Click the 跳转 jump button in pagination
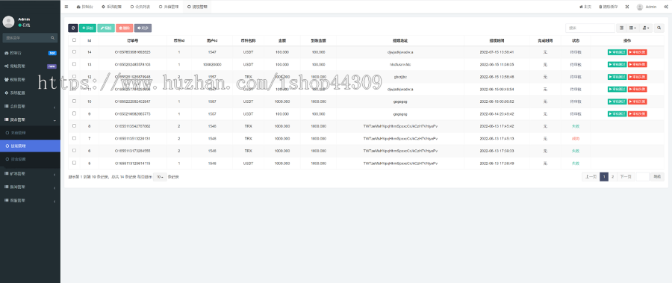Screen dimensions: 672x283 coord(657,177)
